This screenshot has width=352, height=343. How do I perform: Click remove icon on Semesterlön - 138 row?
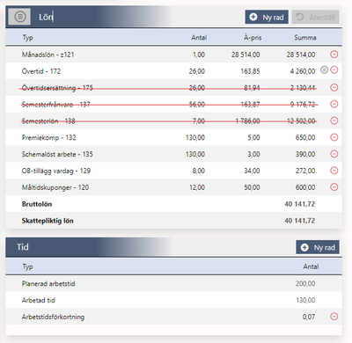[x=334, y=120]
